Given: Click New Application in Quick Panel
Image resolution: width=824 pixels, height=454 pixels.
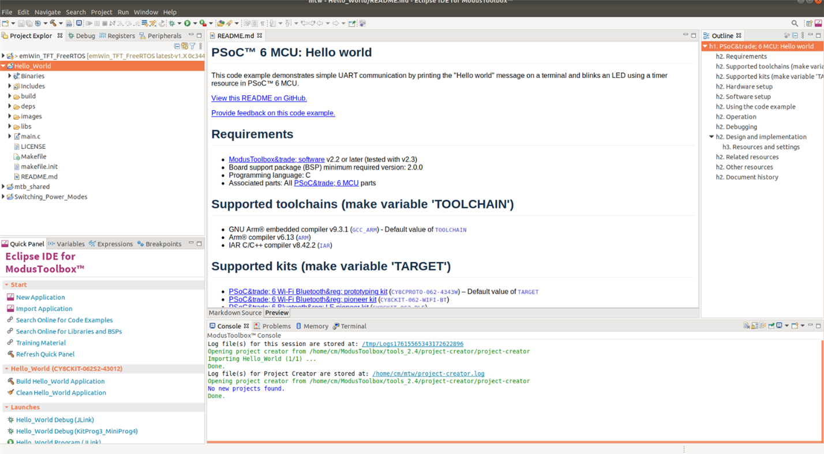Looking at the screenshot, I should (x=40, y=298).
